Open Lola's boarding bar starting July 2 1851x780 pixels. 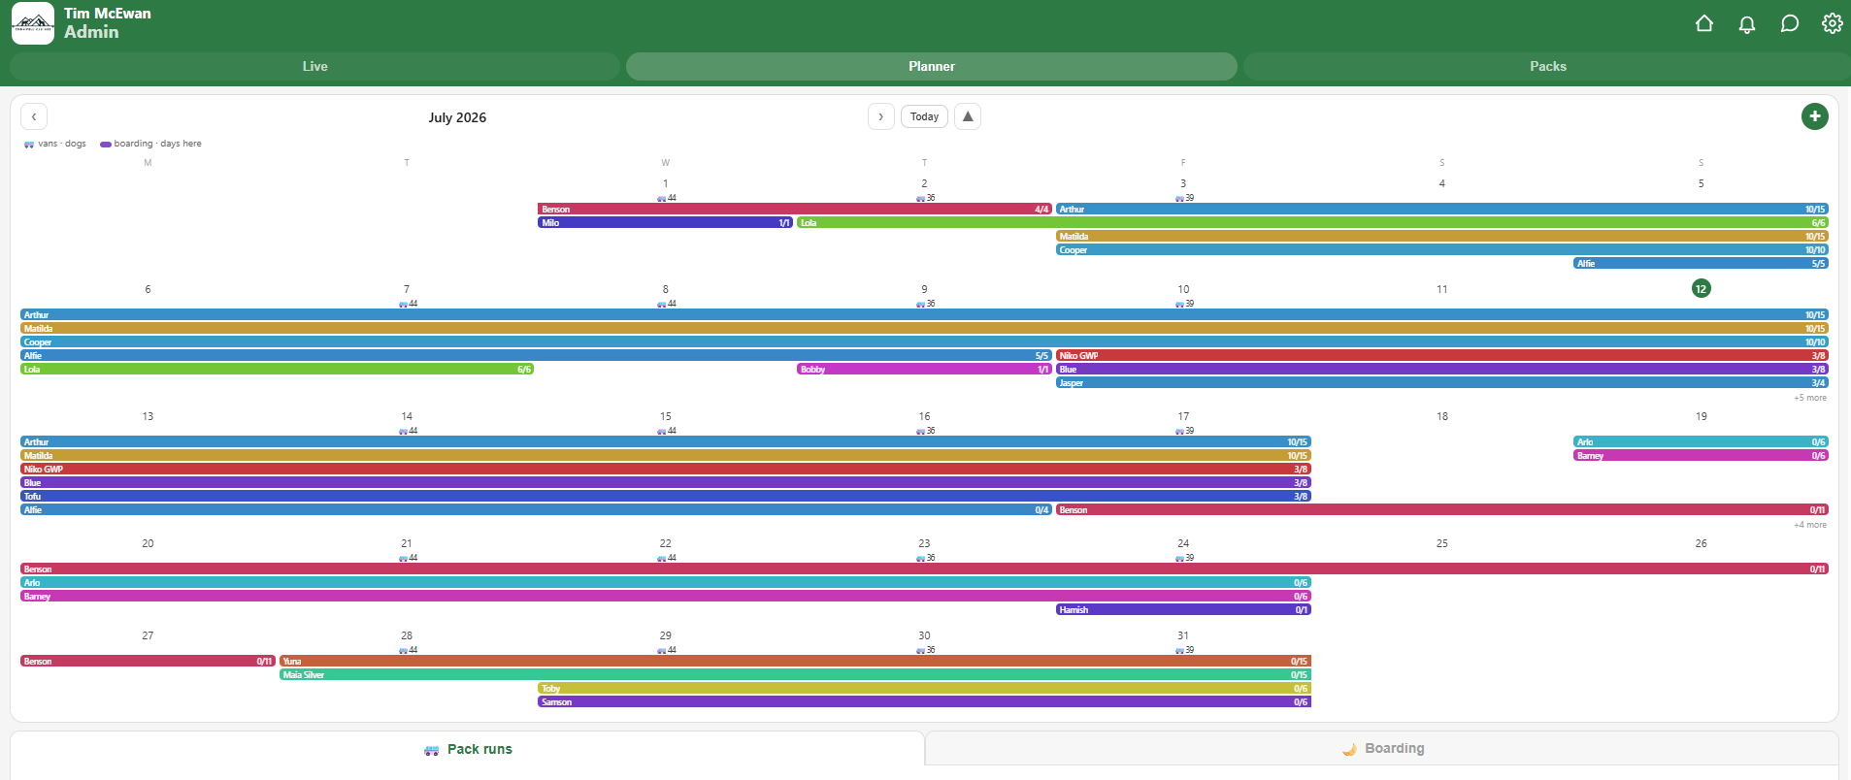tap(1312, 223)
